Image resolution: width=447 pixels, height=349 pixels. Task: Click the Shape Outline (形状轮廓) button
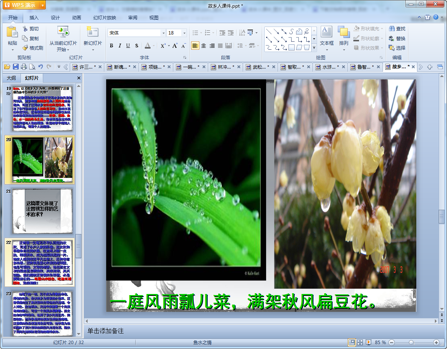(368, 38)
